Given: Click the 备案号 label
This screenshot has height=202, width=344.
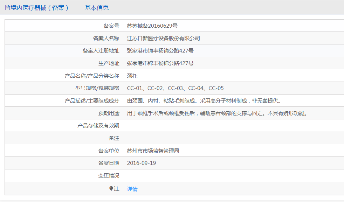Looking at the screenshot, I should [111, 26].
